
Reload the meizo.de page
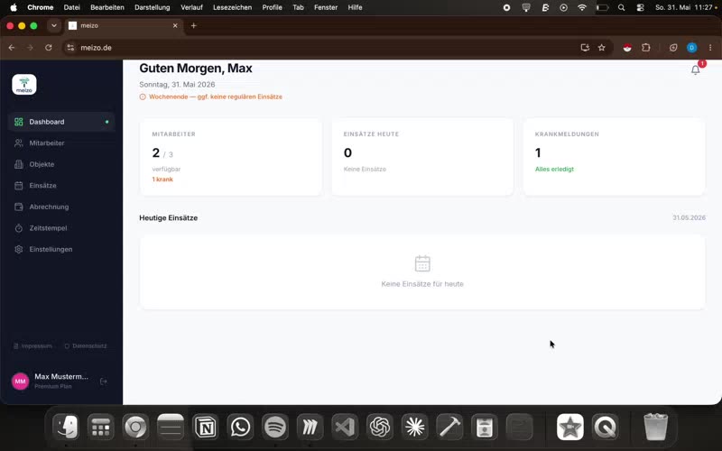(x=49, y=48)
